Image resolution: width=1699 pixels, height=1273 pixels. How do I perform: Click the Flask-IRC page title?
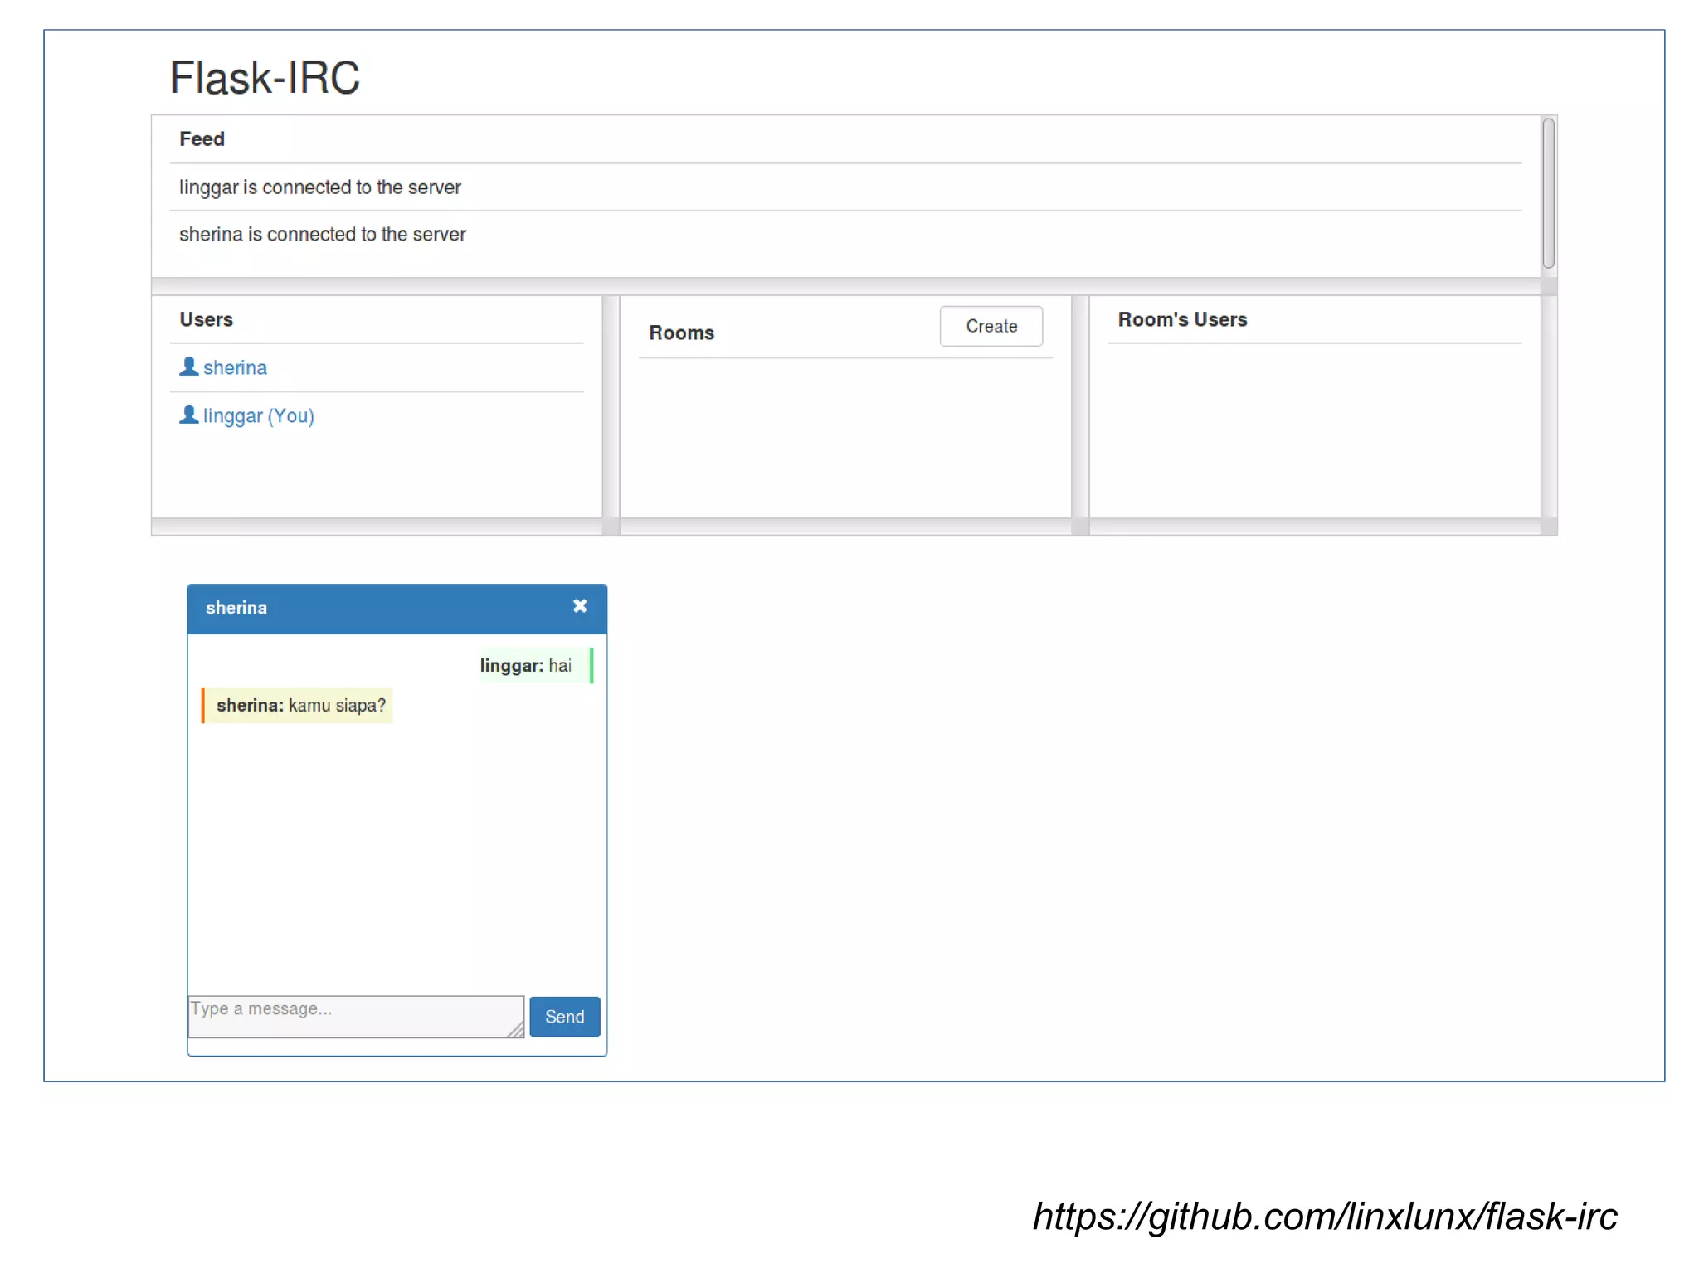tap(265, 78)
